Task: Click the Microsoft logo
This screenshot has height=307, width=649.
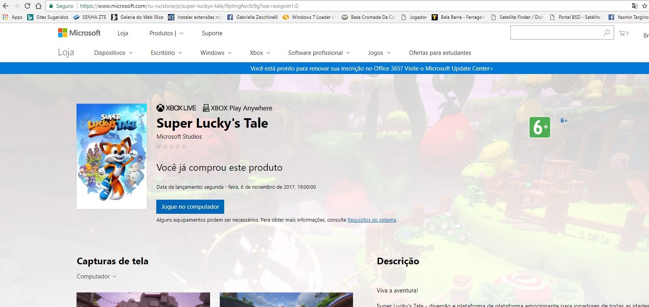Action: tap(79, 33)
